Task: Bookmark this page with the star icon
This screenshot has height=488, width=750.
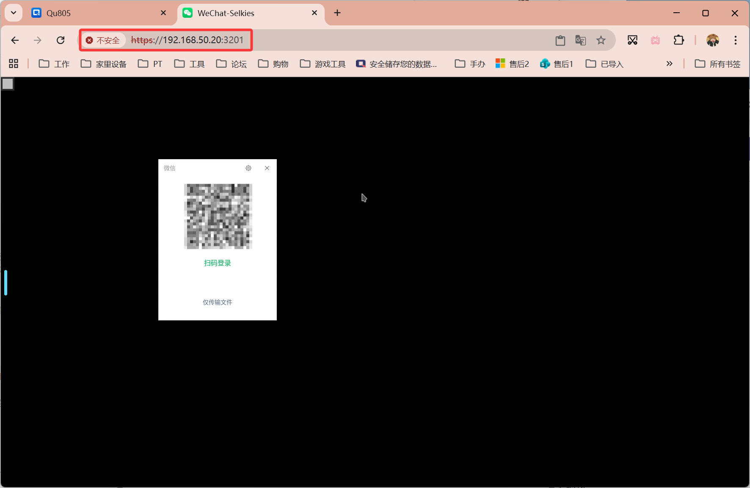Action: tap(601, 40)
